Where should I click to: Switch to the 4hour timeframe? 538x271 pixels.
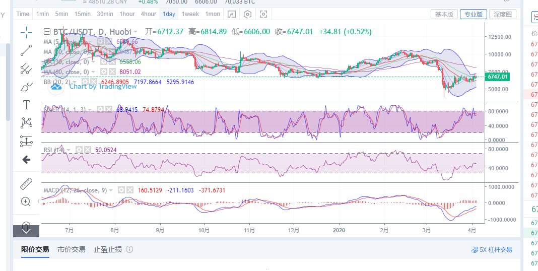point(148,14)
